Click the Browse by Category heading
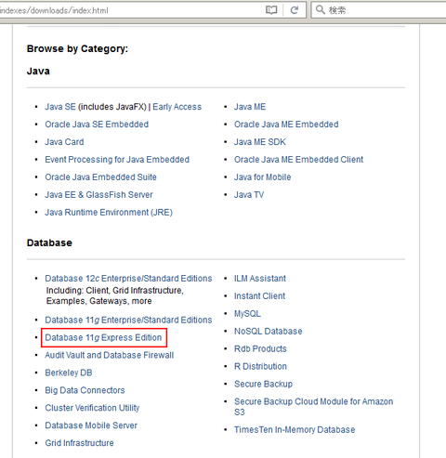 pyautogui.click(x=77, y=48)
